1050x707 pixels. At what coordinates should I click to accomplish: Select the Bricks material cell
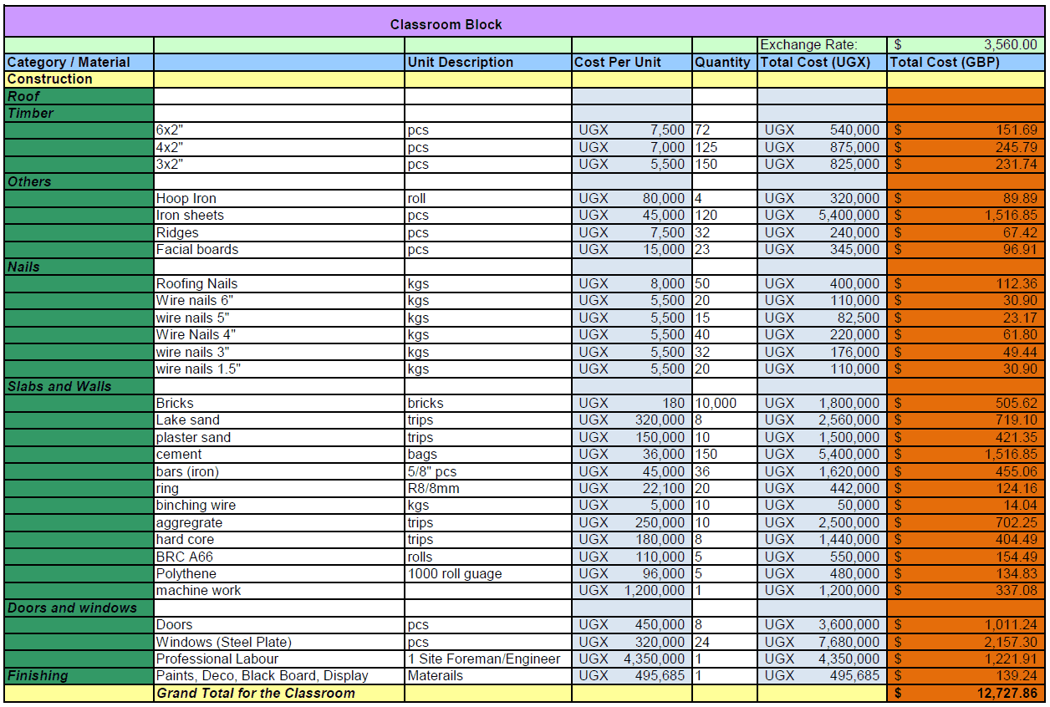[279, 403]
